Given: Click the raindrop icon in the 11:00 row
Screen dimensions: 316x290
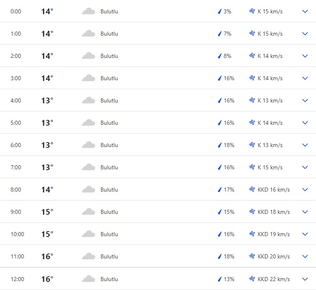Looking at the screenshot, I should pyautogui.click(x=220, y=256).
